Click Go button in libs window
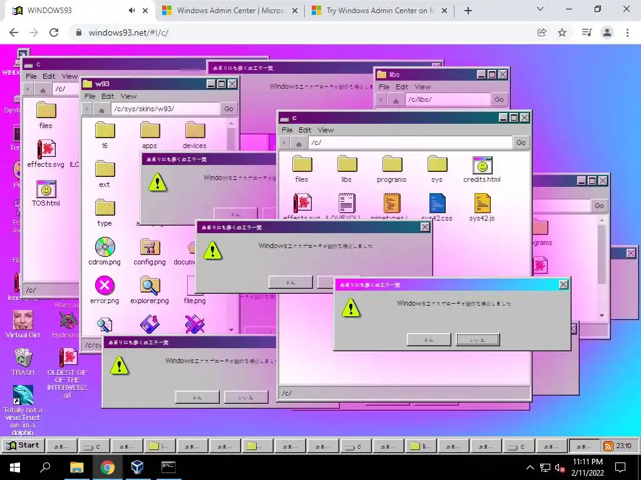 pos(499,99)
